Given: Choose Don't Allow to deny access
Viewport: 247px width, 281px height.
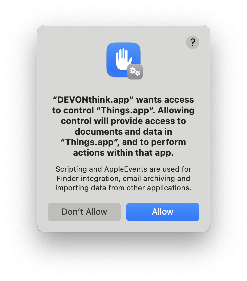Looking at the screenshot, I should [84, 212].
